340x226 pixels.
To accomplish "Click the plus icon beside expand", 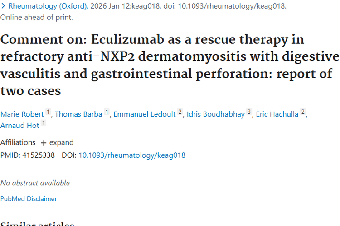I will pyautogui.click(x=44, y=143).
